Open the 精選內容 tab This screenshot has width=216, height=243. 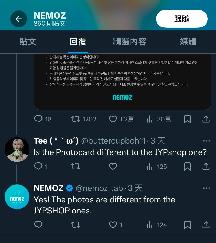coord(129,42)
